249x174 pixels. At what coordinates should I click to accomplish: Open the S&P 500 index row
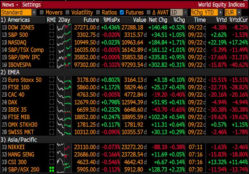pyautogui.click(x=18, y=35)
